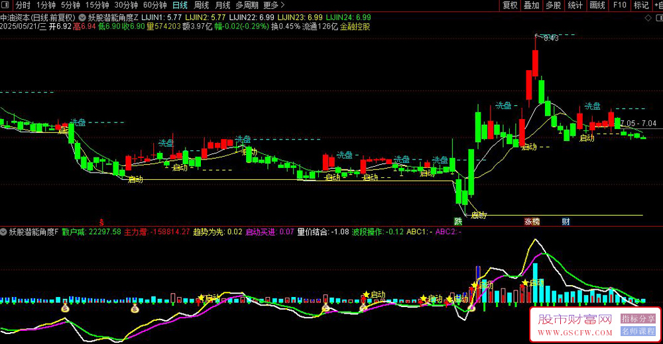Click the LIJIN2: 5.77 value
Image resolution: width=663 pixels, height=344 pixels.
[206, 18]
